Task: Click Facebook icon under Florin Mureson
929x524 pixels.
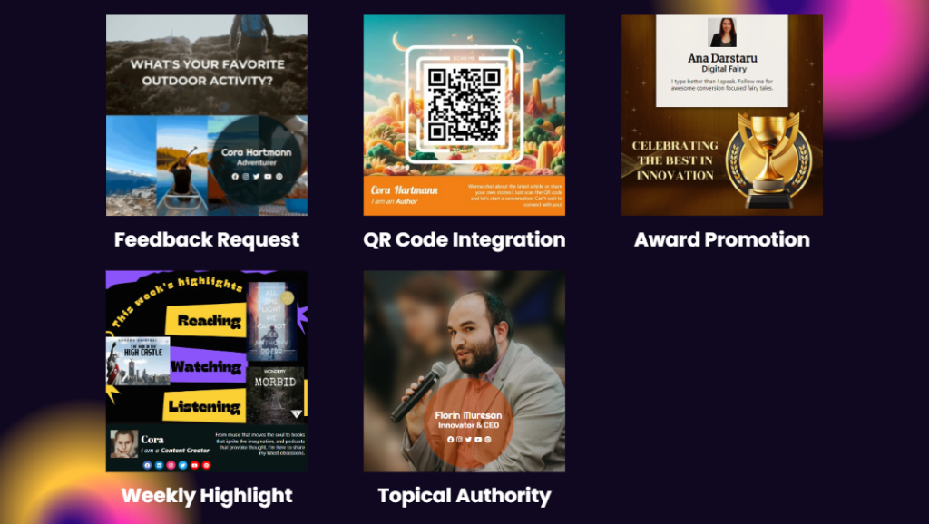Action: pyautogui.click(x=450, y=440)
